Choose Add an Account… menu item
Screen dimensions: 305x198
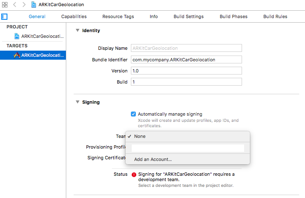(153, 159)
